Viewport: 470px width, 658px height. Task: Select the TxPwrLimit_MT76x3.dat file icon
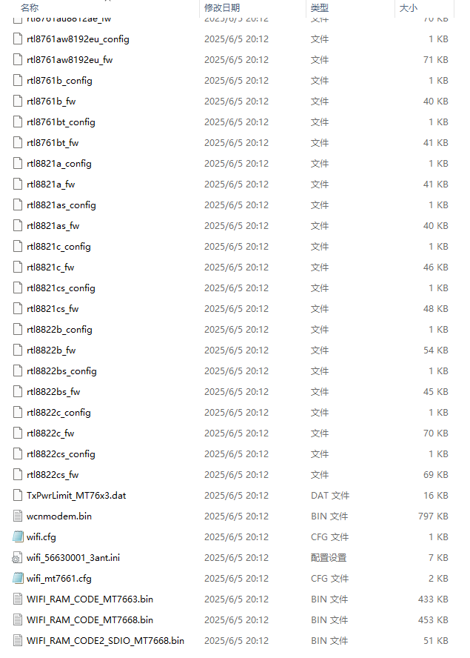click(18, 495)
